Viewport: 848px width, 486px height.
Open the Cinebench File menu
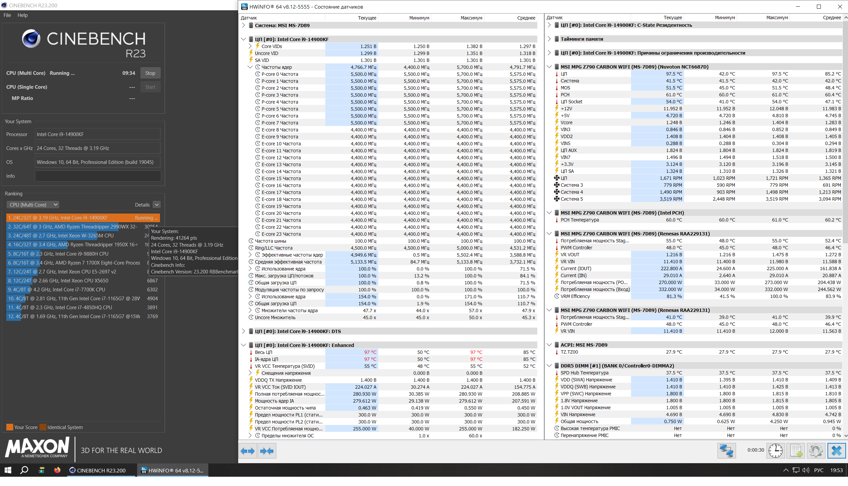7,15
